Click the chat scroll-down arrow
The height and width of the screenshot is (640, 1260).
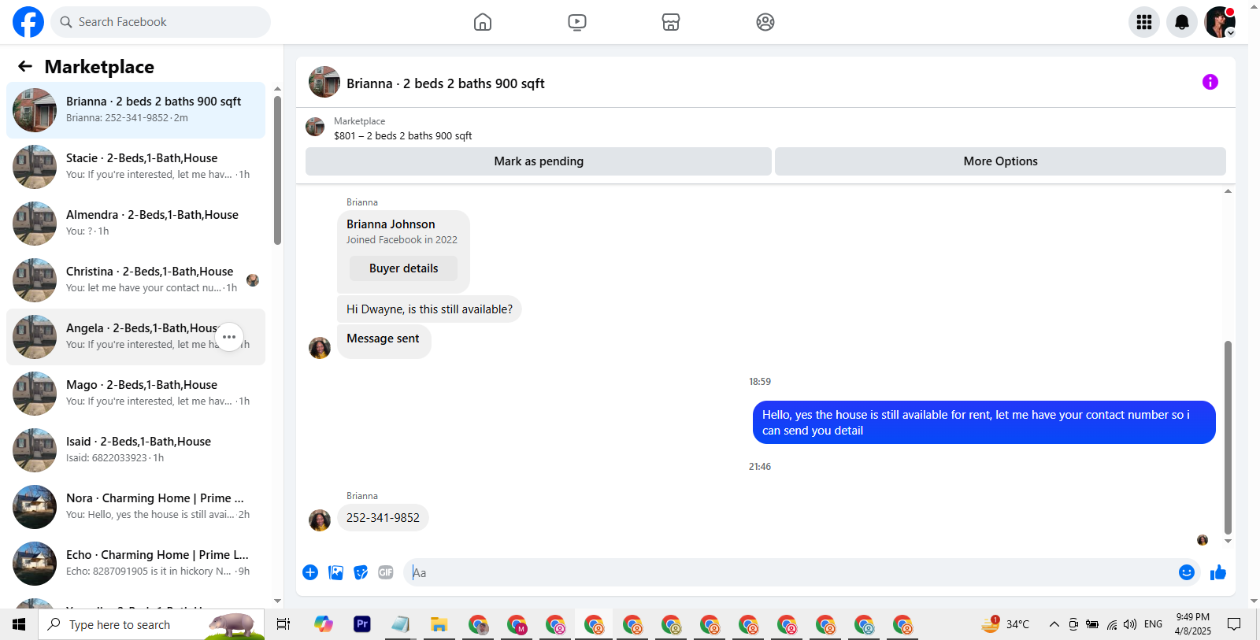click(1228, 541)
